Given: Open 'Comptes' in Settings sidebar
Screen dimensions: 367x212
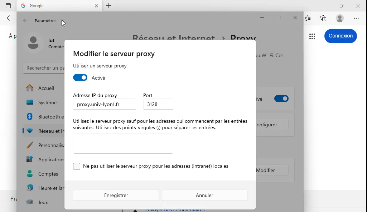Looking at the screenshot, I should point(48,174).
